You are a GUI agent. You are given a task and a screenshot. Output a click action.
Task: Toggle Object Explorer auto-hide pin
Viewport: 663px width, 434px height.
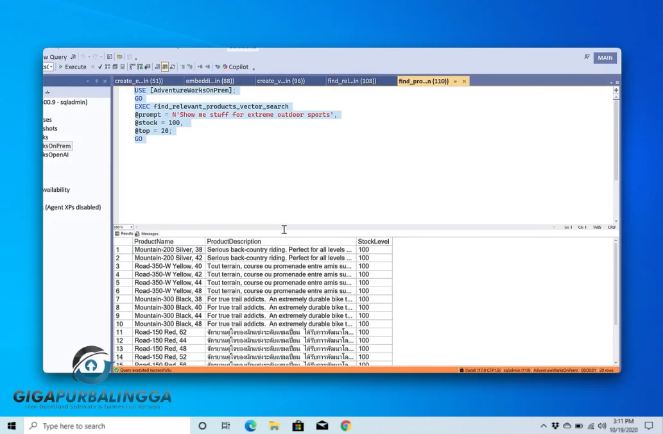click(x=96, y=81)
